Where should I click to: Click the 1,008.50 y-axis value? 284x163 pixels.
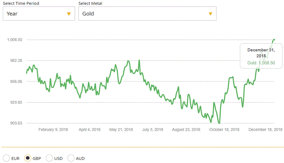click(15, 40)
